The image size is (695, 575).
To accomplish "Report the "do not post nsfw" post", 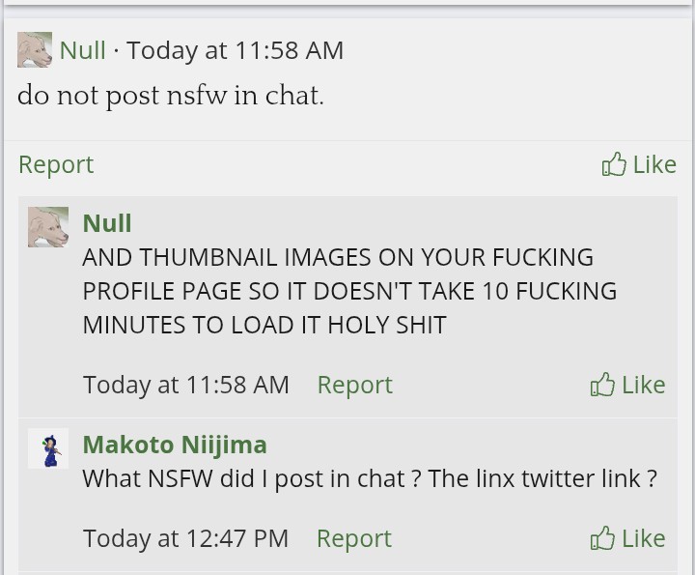I will 56,164.
